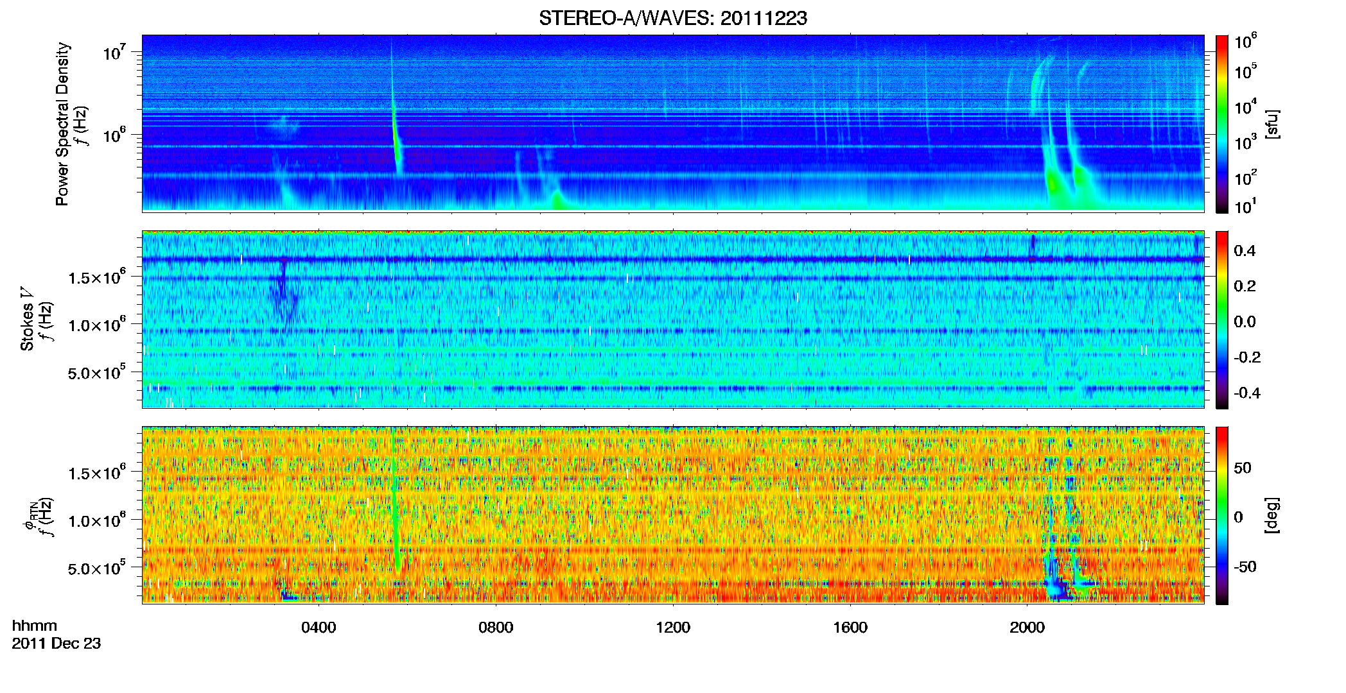Click inside the Power Spectral Density spectrogram
The height and width of the screenshot is (693, 1346).
pyautogui.click(x=673, y=123)
